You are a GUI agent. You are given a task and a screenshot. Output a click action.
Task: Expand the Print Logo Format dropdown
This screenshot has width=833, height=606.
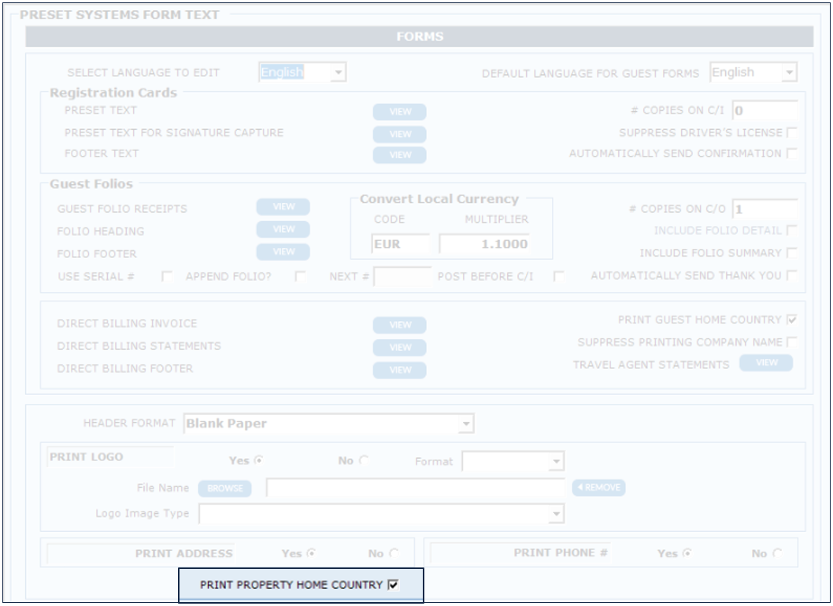(x=556, y=461)
